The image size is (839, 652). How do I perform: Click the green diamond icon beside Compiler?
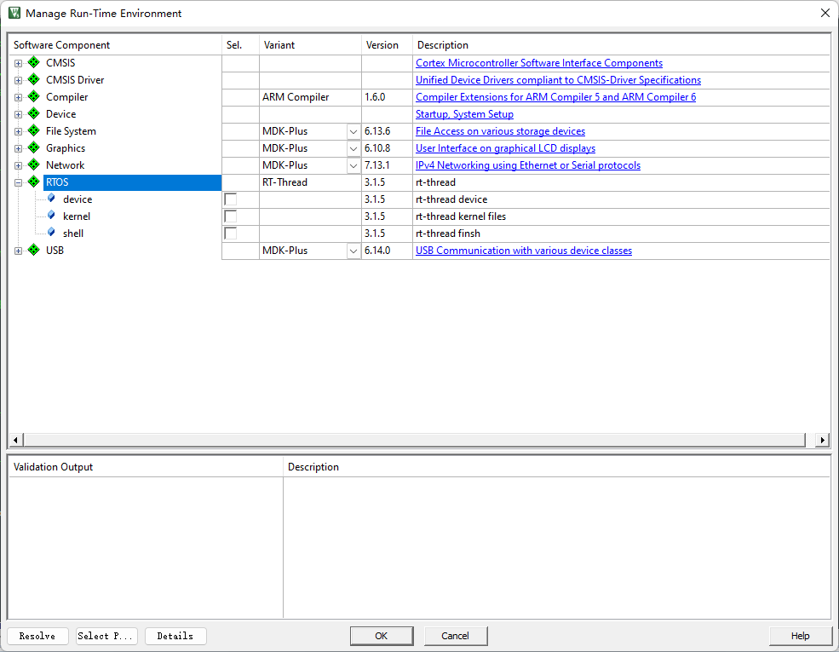point(34,97)
